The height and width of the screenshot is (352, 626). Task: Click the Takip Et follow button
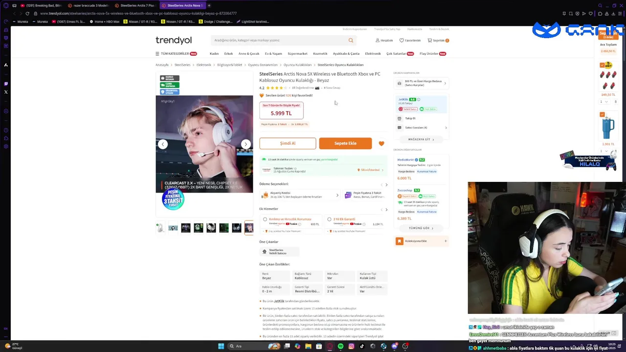point(410,118)
